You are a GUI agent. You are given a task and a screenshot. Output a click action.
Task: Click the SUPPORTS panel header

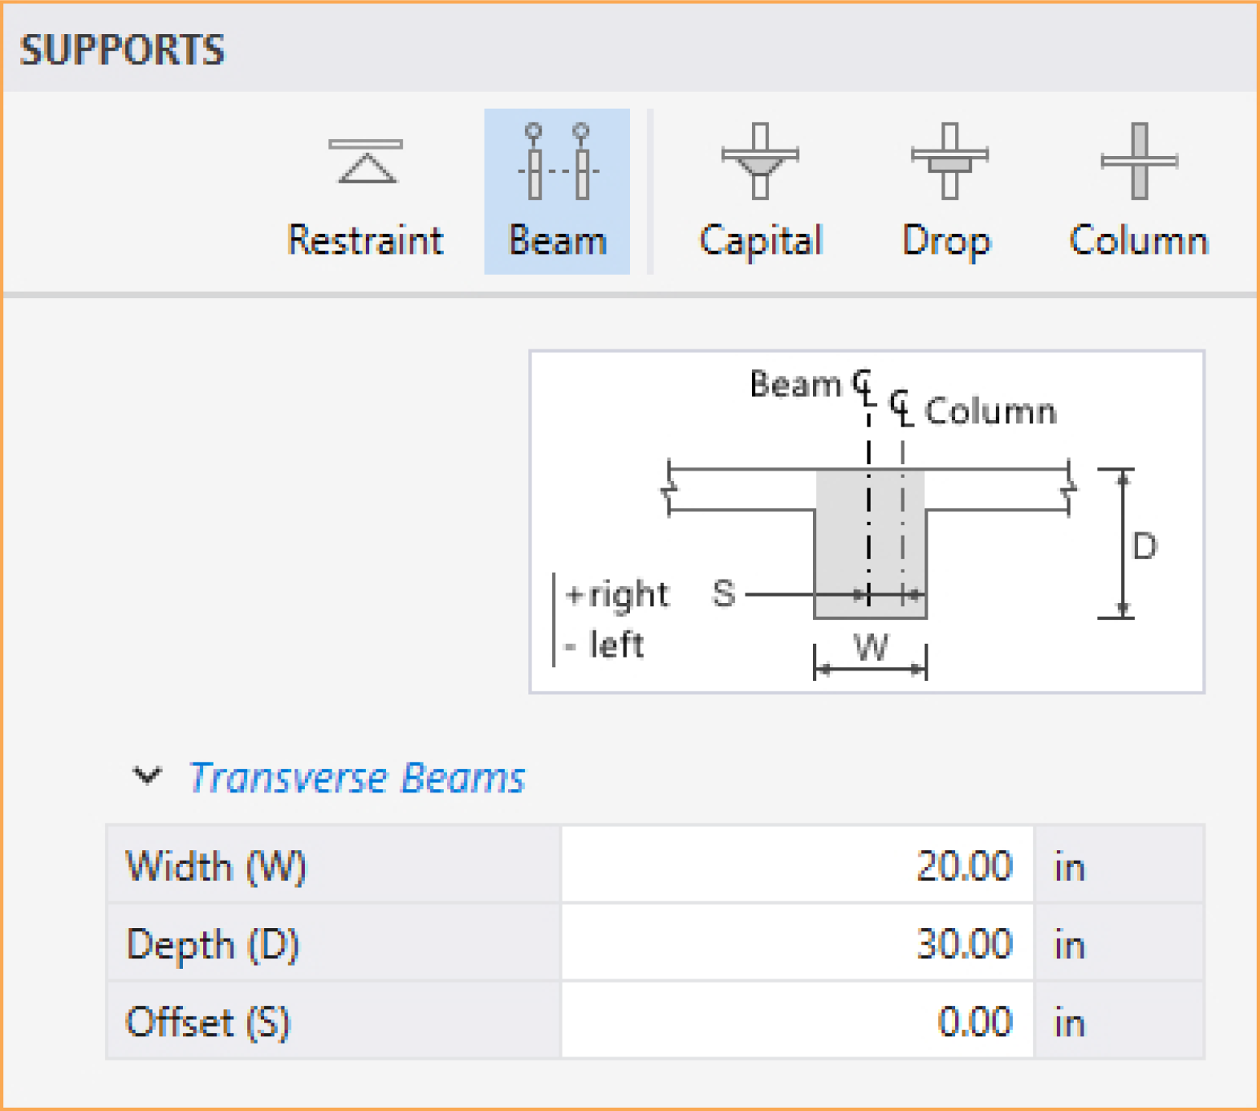[122, 50]
